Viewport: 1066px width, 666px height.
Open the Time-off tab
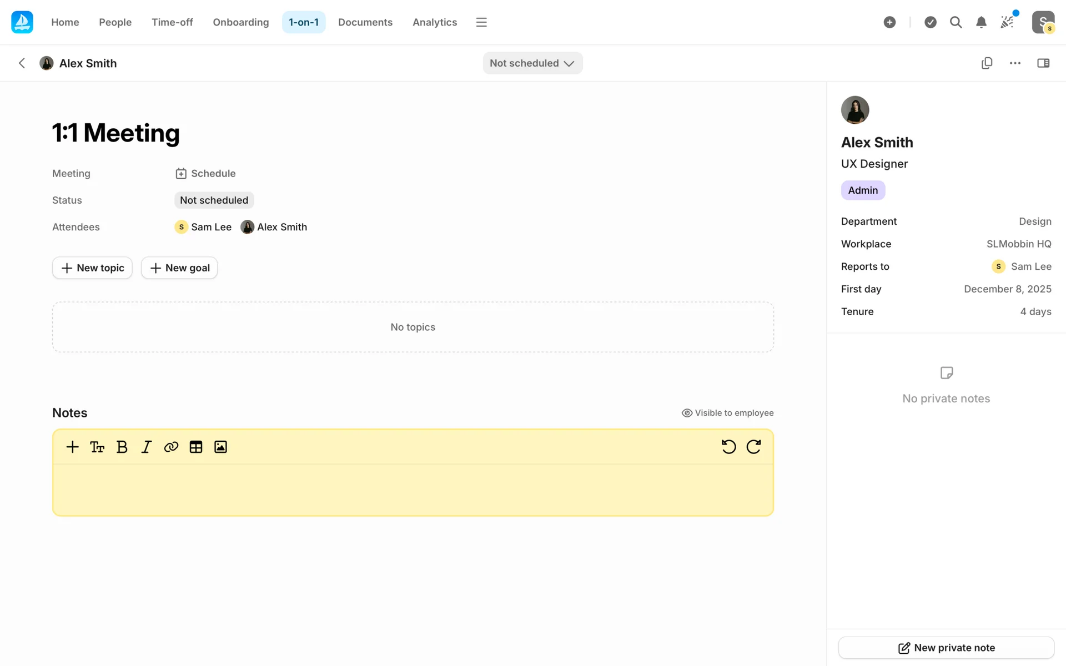click(172, 22)
